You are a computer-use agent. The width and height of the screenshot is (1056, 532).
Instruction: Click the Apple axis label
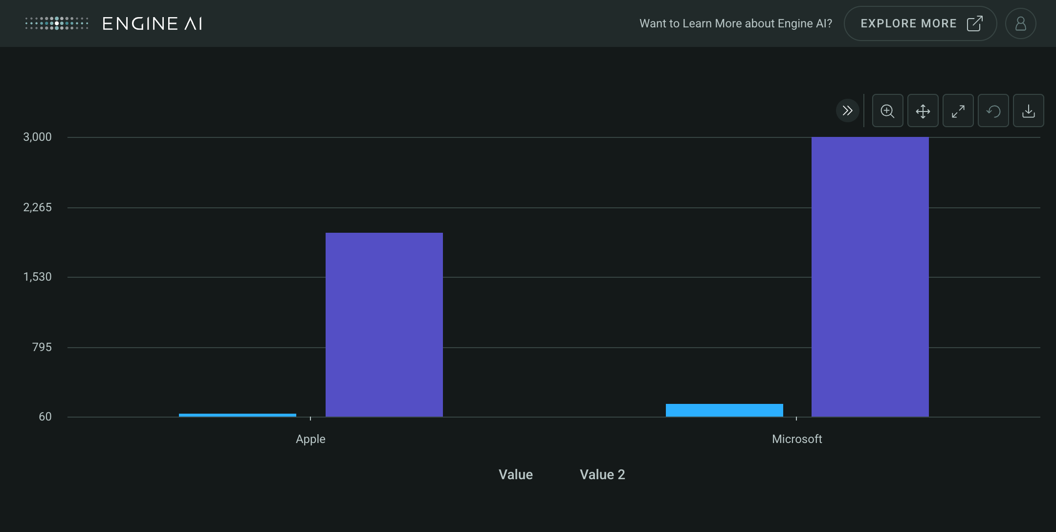[310, 439]
